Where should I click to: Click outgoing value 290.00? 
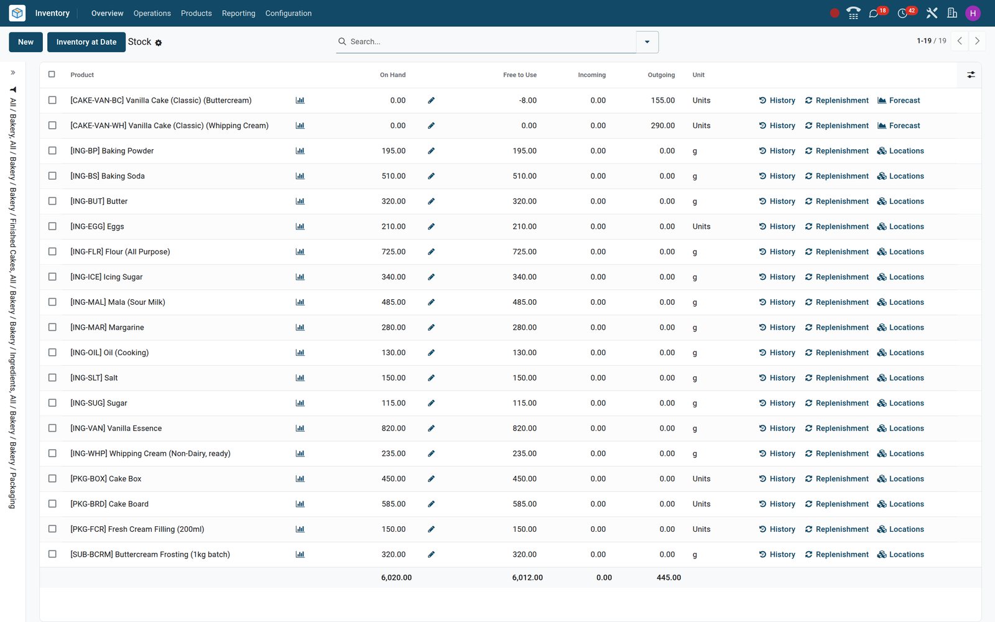coord(663,126)
